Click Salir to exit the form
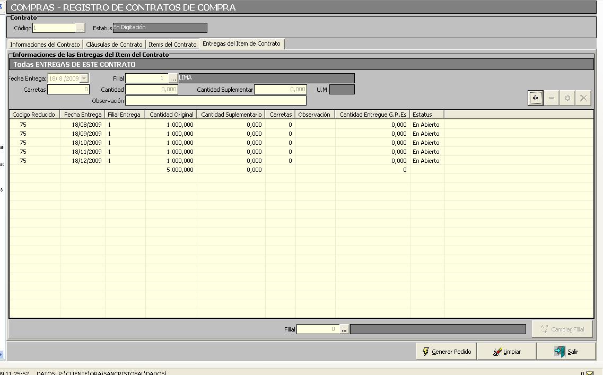The width and height of the screenshot is (603, 375). coord(566,352)
